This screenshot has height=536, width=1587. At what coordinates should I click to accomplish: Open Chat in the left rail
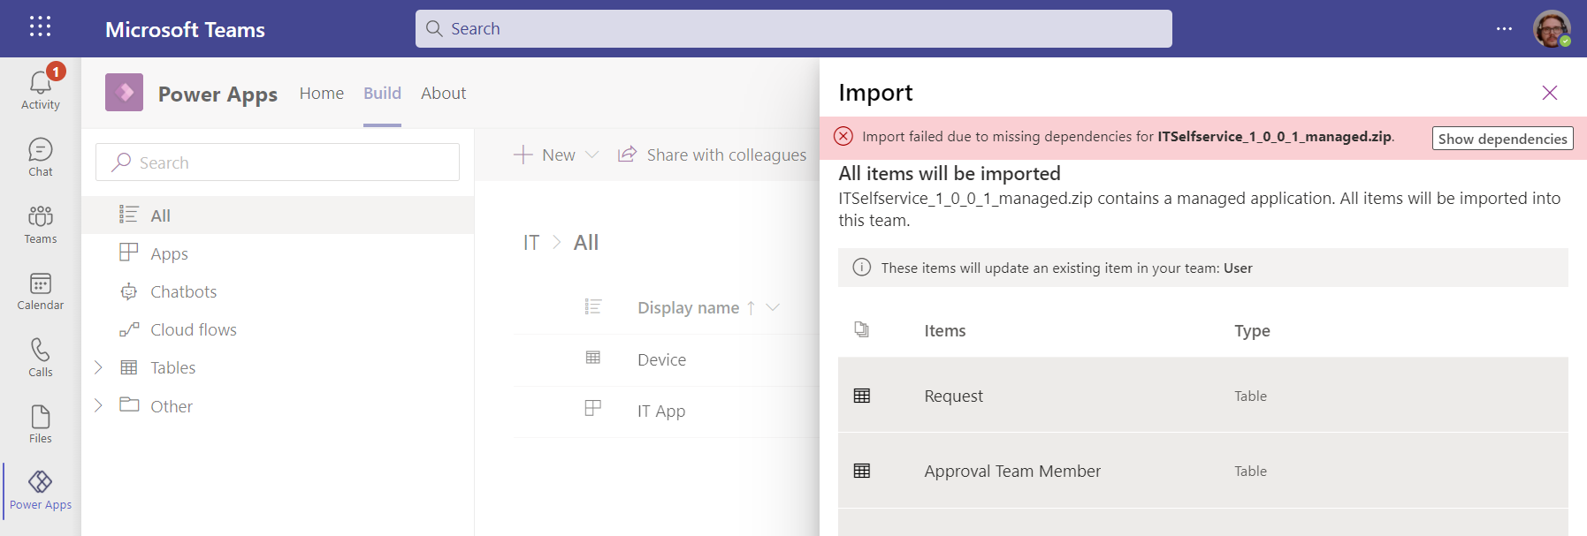tap(41, 157)
